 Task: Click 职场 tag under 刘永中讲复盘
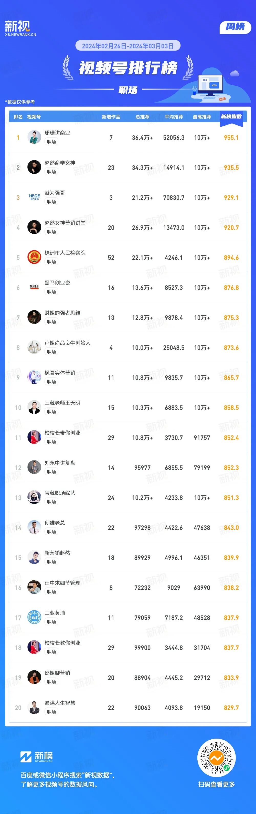pyautogui.click(x=51, y=472)
